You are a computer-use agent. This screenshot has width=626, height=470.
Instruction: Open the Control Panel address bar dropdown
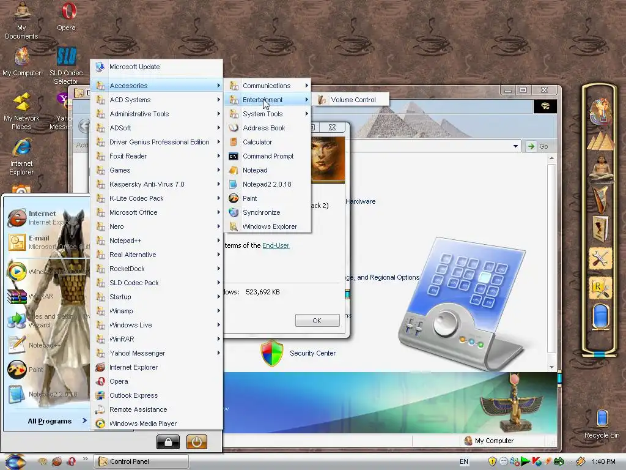click(x=515, y=146)
